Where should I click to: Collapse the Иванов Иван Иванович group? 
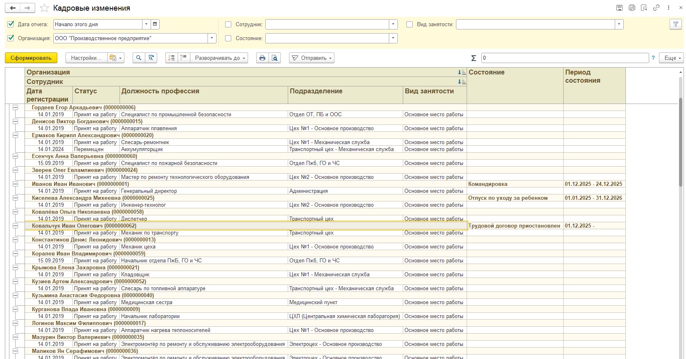click(x=15, y=184)
